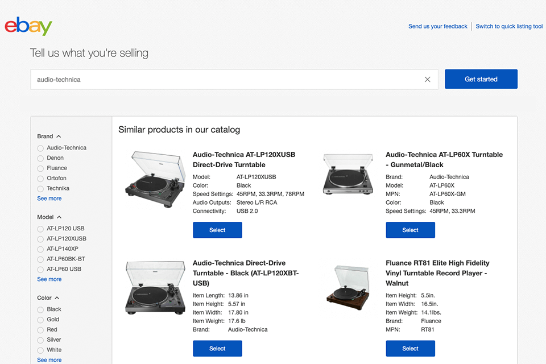
Task: Click the 14.1lbs. item weight value
Action: pyautogui.click(x=431, y=312)
